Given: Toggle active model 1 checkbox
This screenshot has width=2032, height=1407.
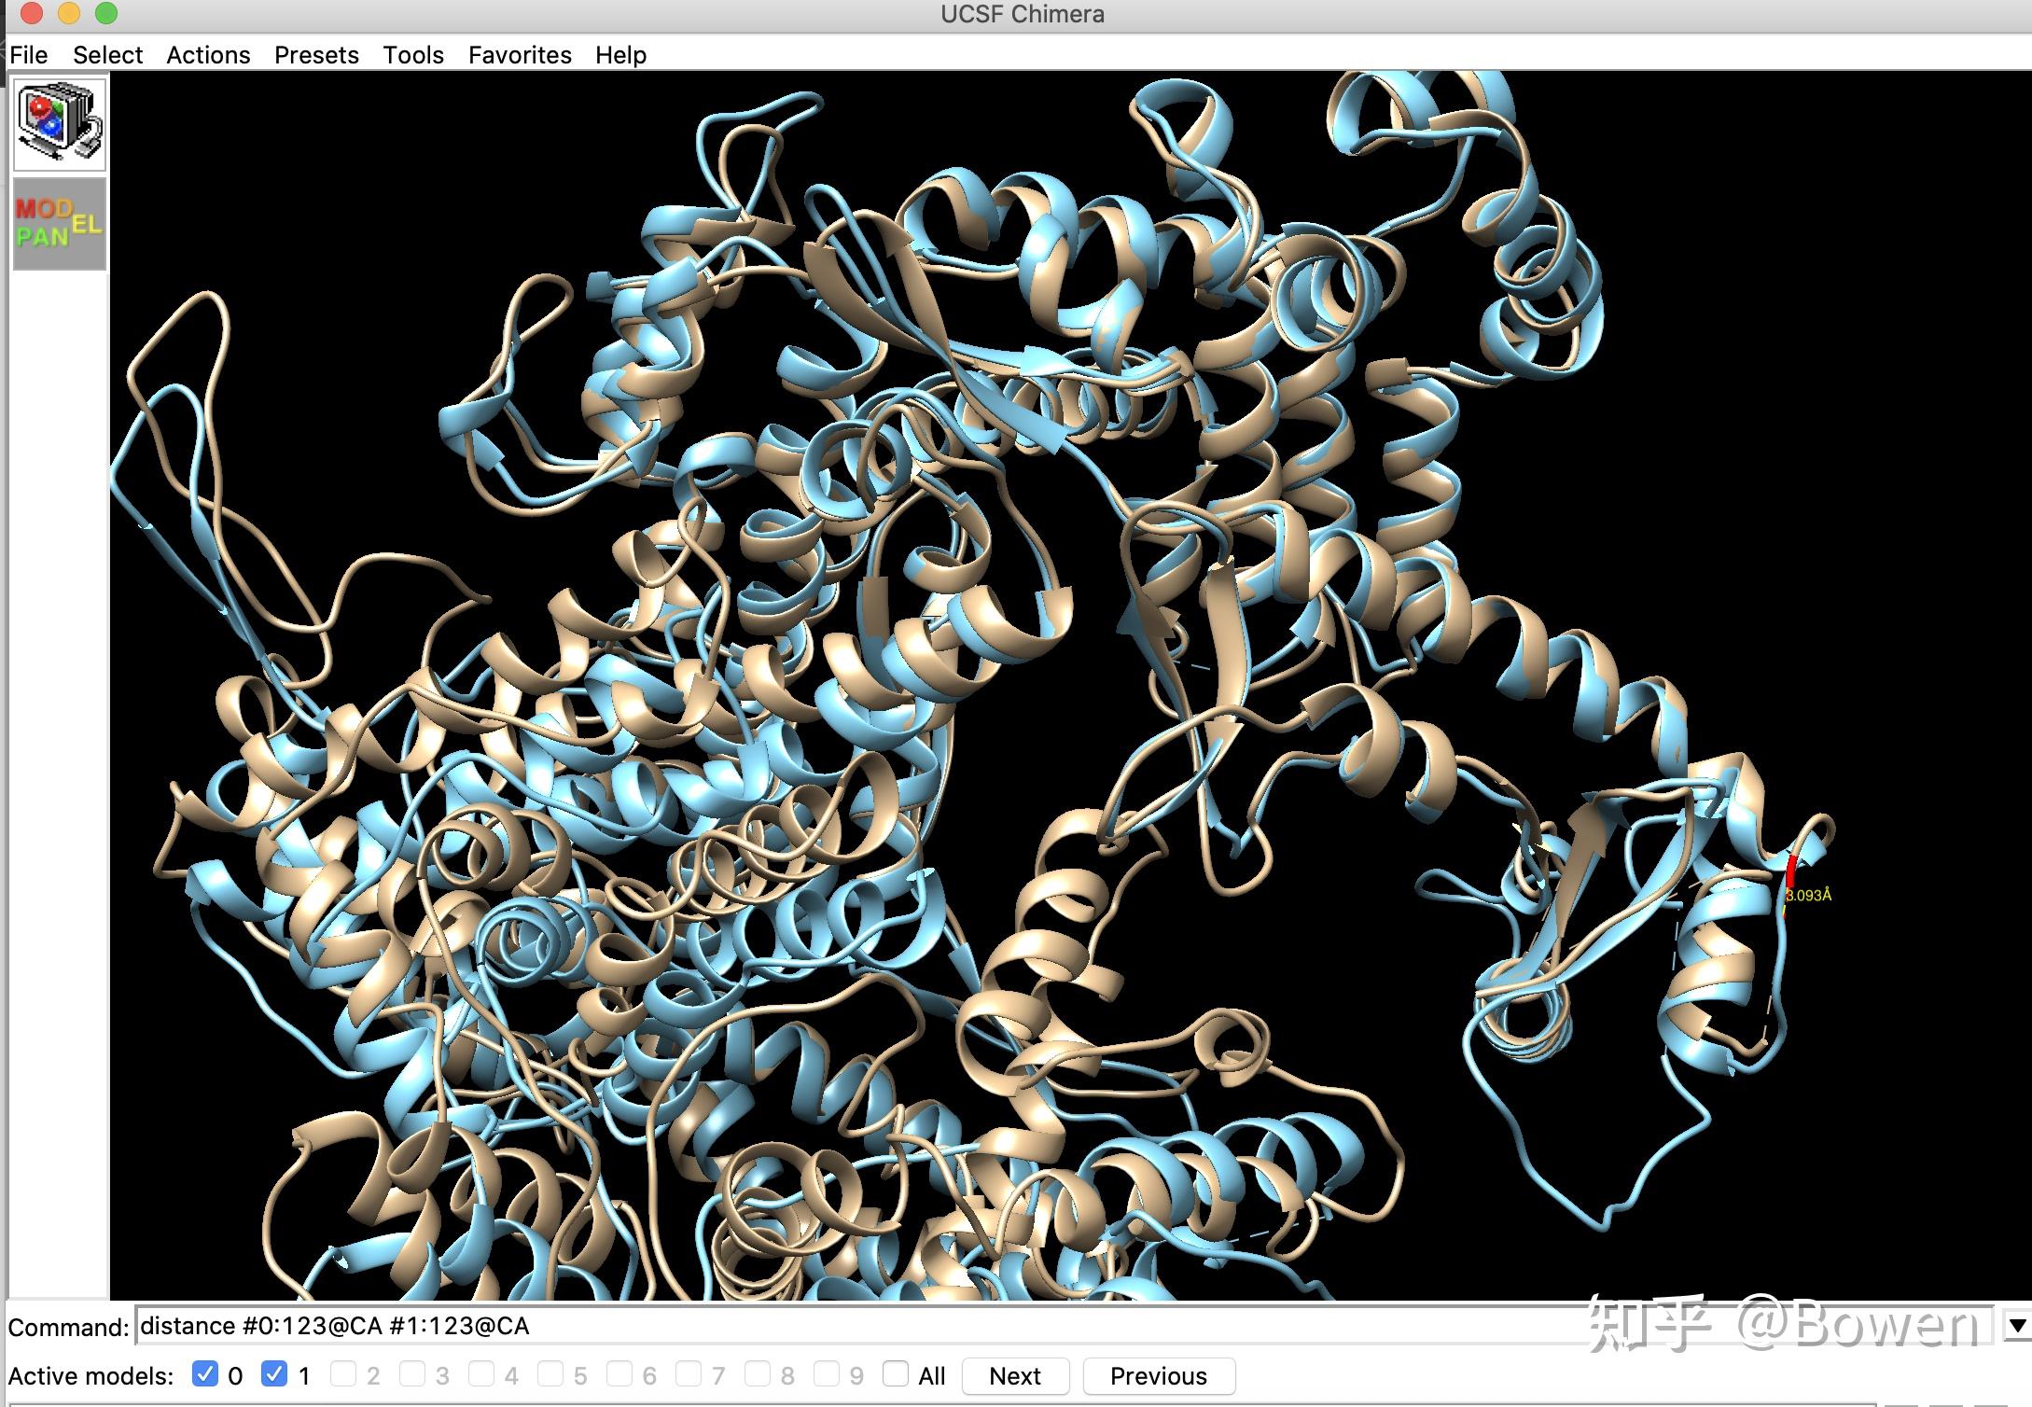Looking at the screenshot, I should tap(274, 1373).
